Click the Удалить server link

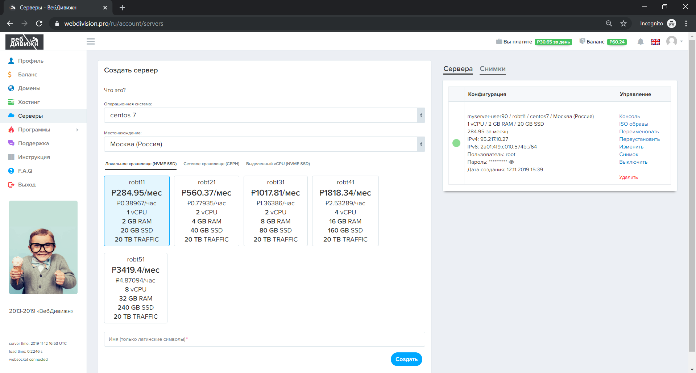(x=628, y=177)
